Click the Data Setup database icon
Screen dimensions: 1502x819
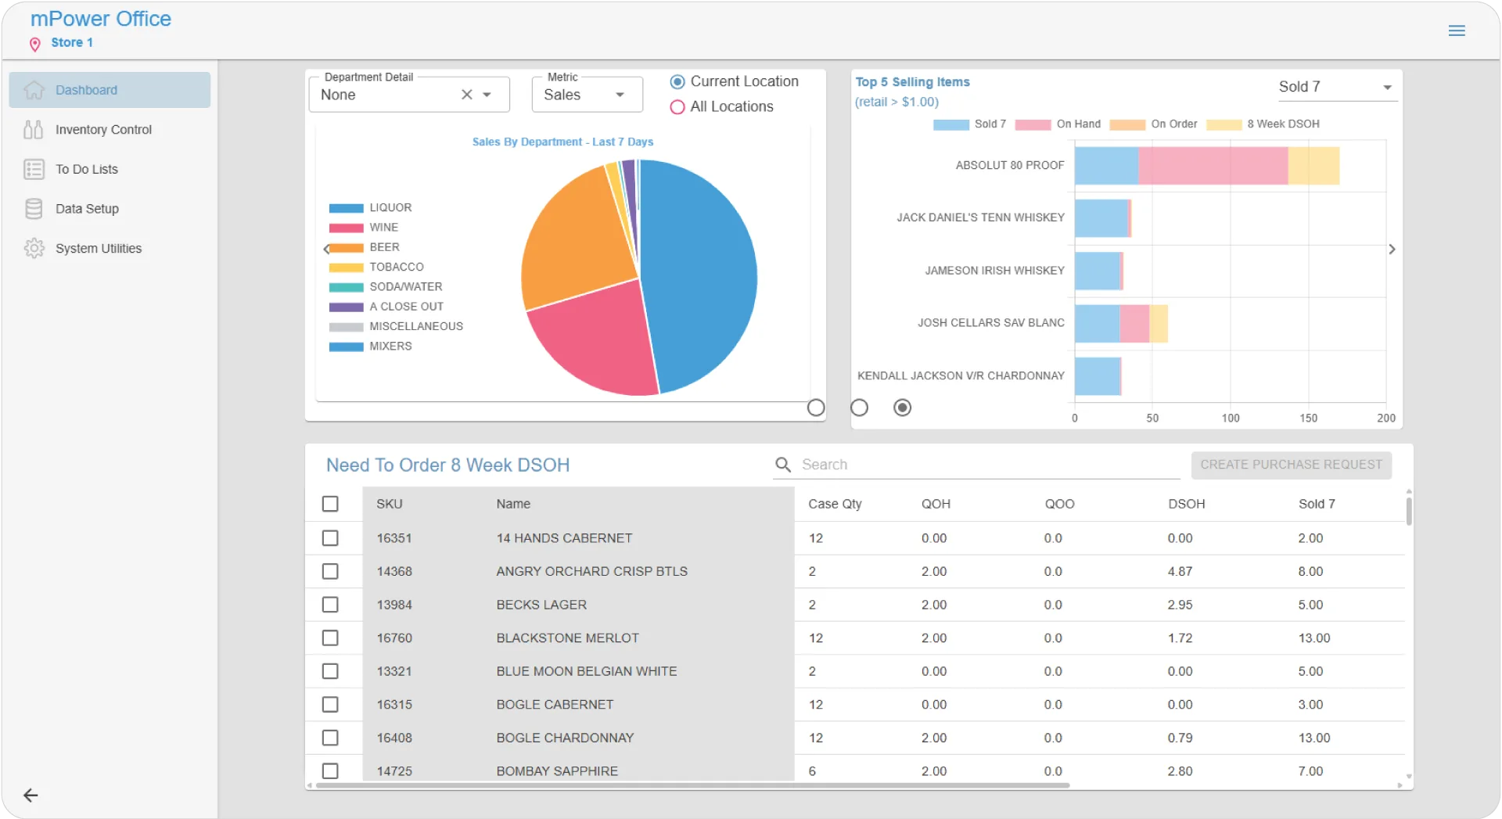click(34, 209)
